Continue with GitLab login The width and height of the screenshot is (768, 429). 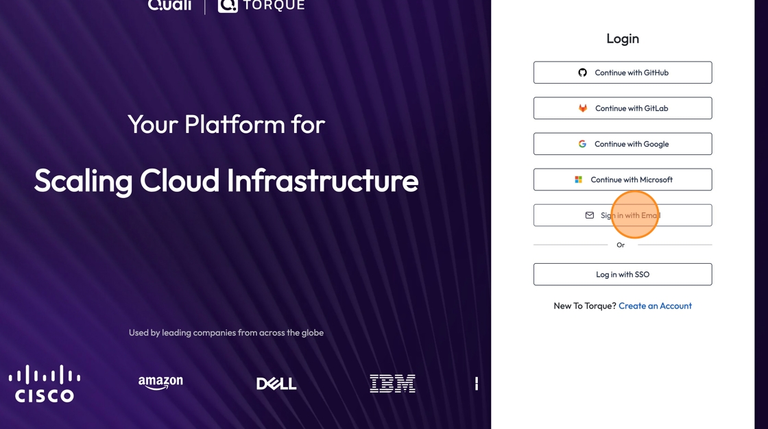pyautogui.click(x=623, y=108)
